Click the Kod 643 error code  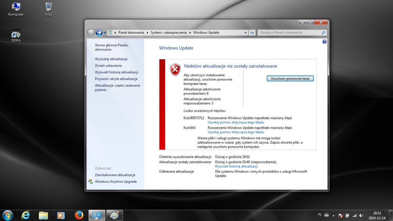(190, 128)
